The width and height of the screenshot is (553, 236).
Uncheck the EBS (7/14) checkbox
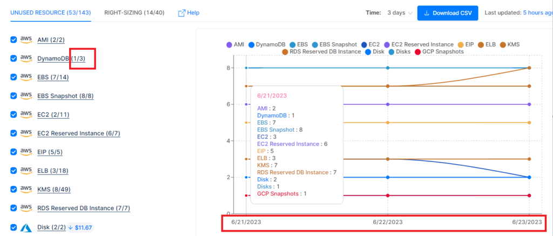coord(14,77)
